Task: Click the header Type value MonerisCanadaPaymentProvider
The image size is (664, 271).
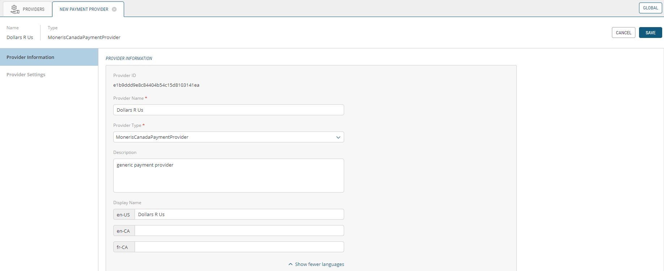Action: pos(84,38)
